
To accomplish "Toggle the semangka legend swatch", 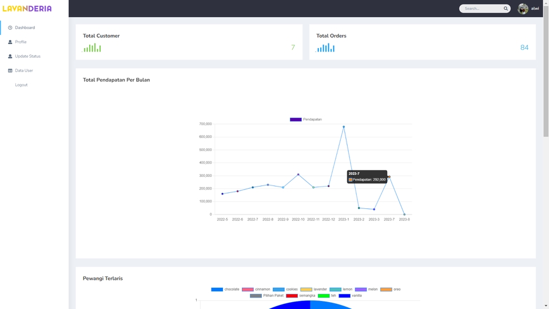I will [x=292, y=296].
